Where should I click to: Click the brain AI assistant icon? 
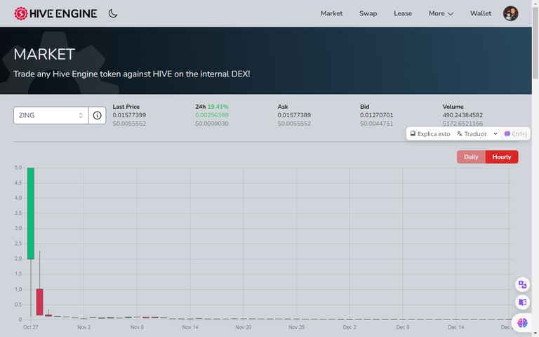522,322
